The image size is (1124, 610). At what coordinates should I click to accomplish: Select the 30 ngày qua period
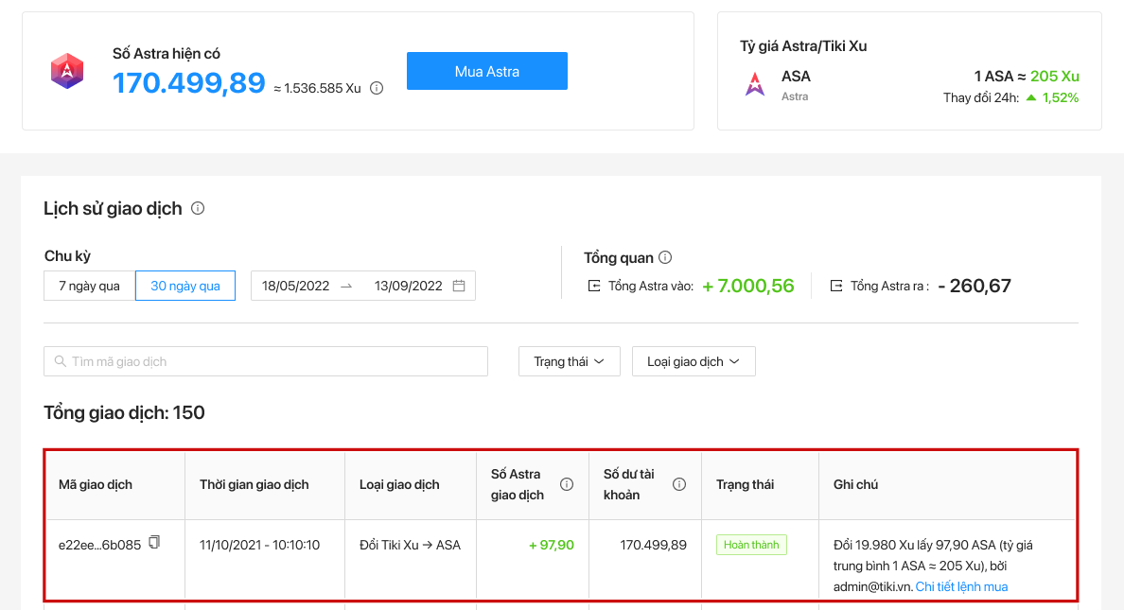pyautogui.click(x=184, y=286)
